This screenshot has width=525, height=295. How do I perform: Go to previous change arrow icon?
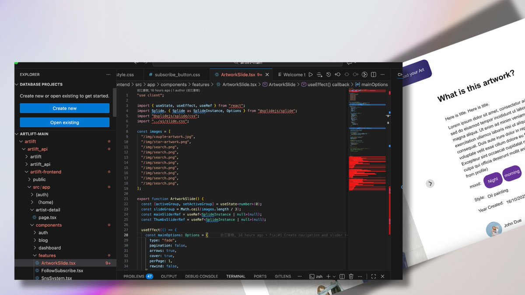click(x=338, y=75)
